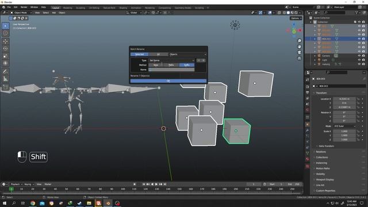This screenshot has height=207, width=368.
Task: Click the Scale X value field
Action: (344, 132)
